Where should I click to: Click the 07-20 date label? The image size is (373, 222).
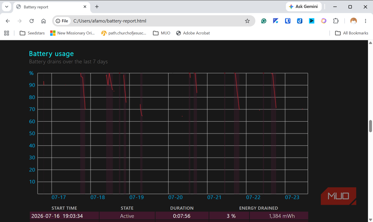tap(175, 197)
